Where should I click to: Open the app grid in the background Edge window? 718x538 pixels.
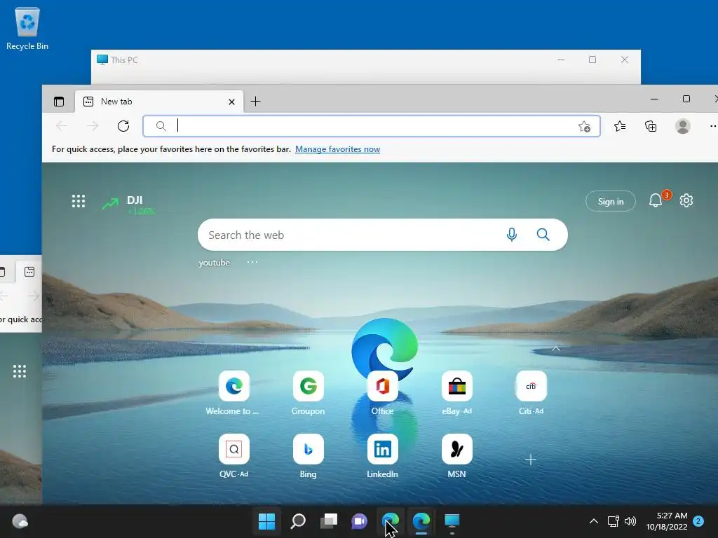pyautogui.click(x=19, y=371)
